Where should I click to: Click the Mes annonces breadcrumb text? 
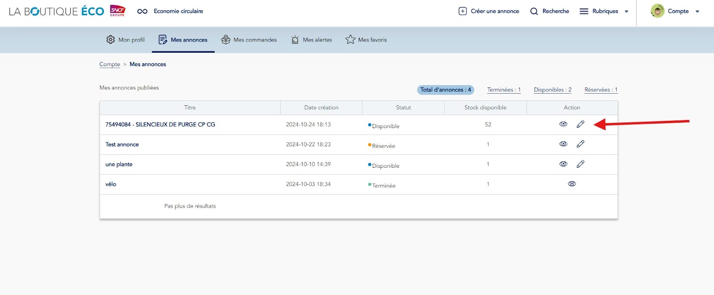pyautogui.click(x=148, y=64)
